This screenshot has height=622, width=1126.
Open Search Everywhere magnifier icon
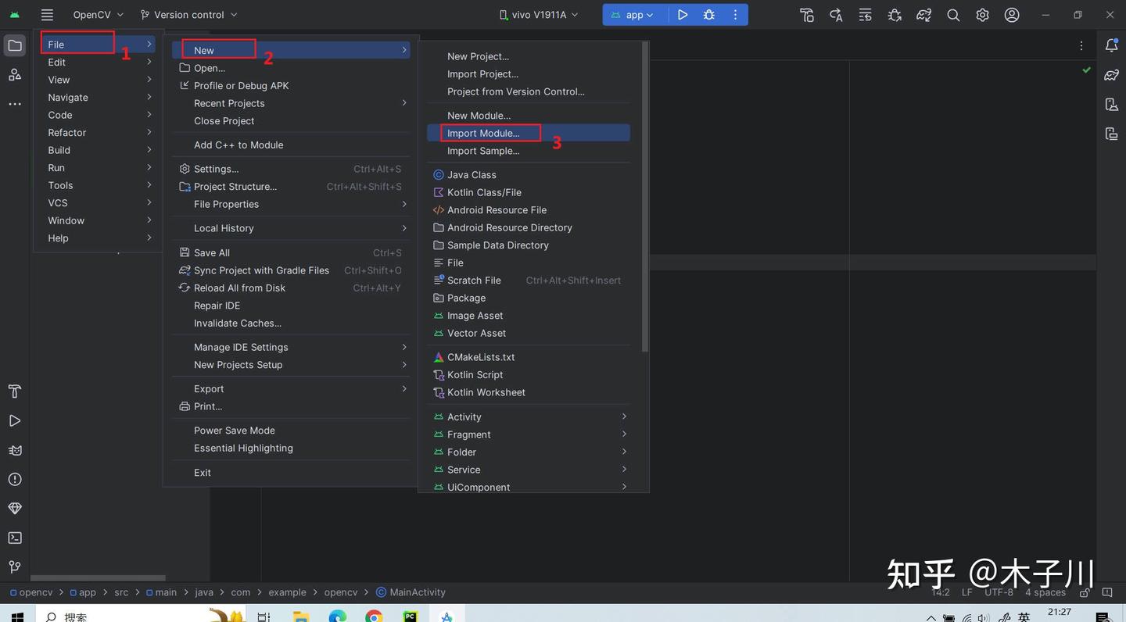[x=952, y=14]
